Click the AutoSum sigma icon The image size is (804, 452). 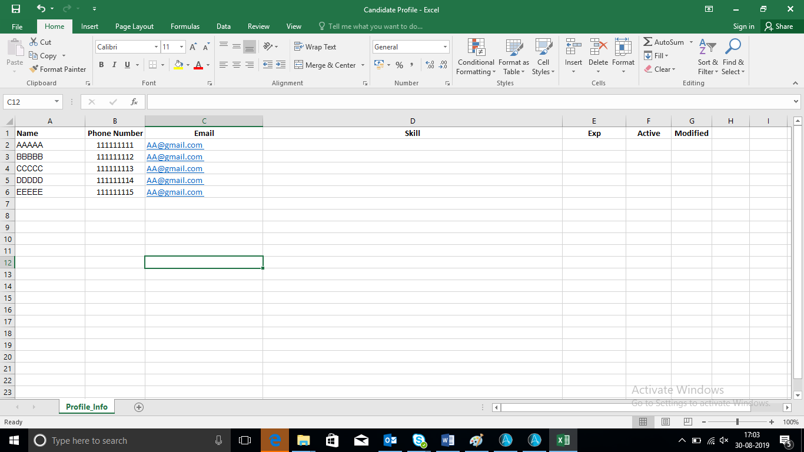point(648,42)
